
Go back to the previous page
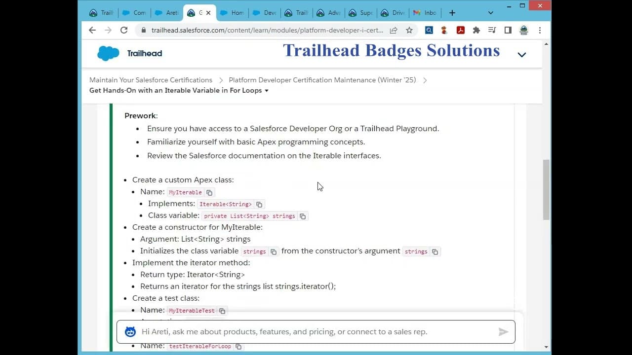(x=92, y=30)
